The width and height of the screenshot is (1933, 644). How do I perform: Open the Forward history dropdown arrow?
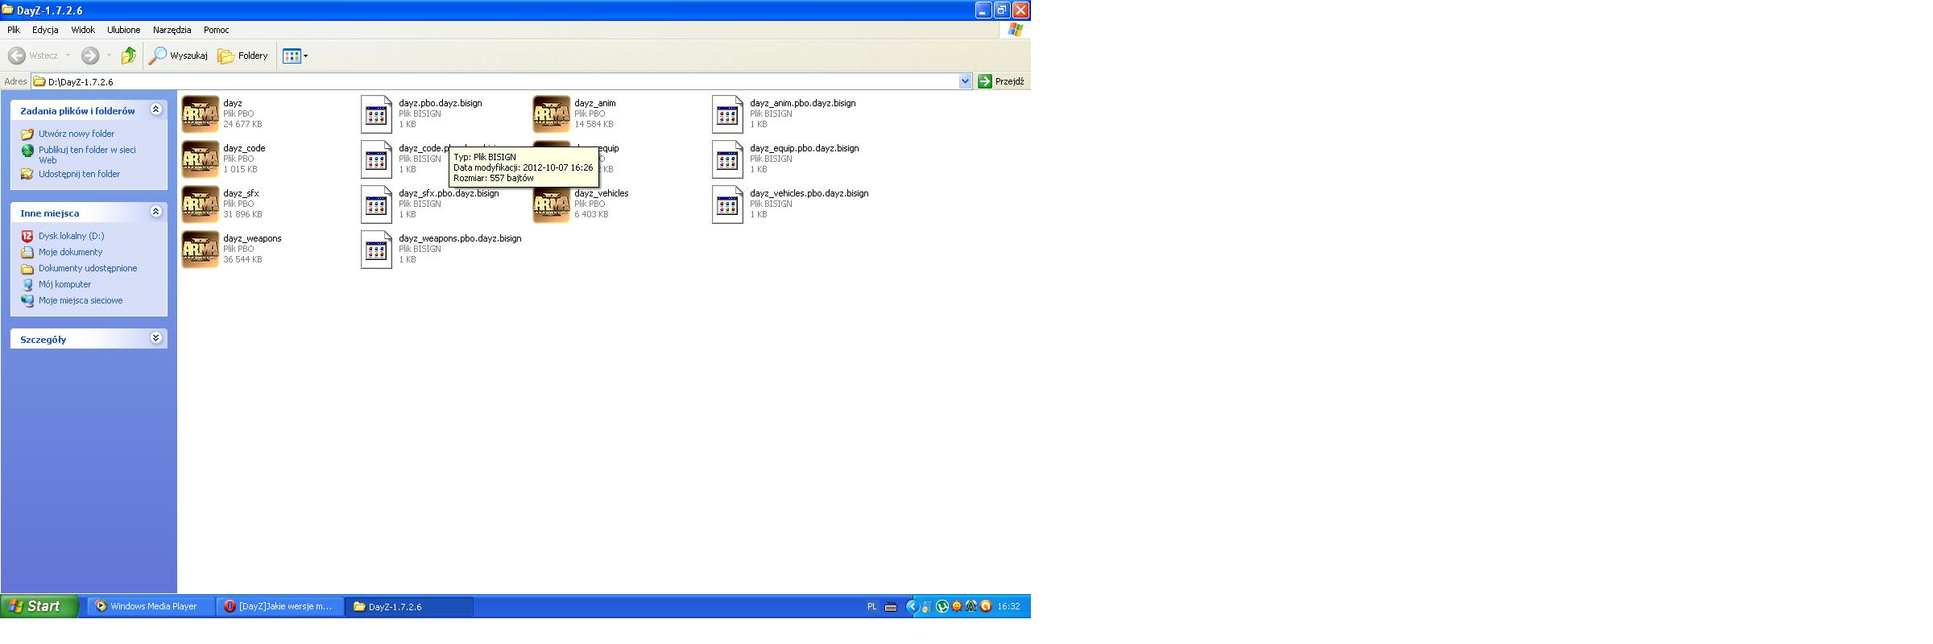[109, 56]
